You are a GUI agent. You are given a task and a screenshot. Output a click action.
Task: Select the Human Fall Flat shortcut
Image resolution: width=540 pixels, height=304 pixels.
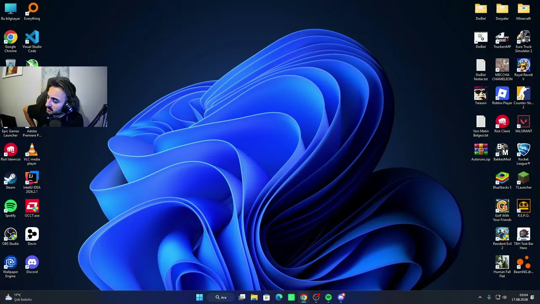click(502, 267)
